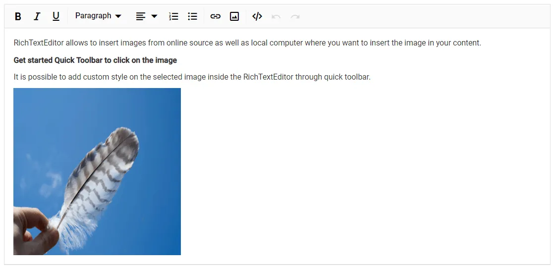Click the Redo button

point(295,16)
